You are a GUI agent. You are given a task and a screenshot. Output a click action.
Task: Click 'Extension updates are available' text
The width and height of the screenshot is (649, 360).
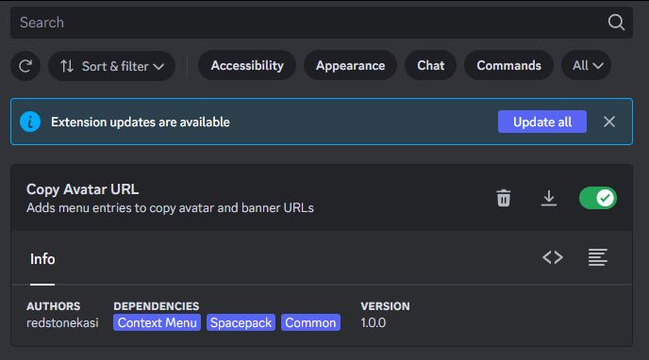click(x=141, y=122)
